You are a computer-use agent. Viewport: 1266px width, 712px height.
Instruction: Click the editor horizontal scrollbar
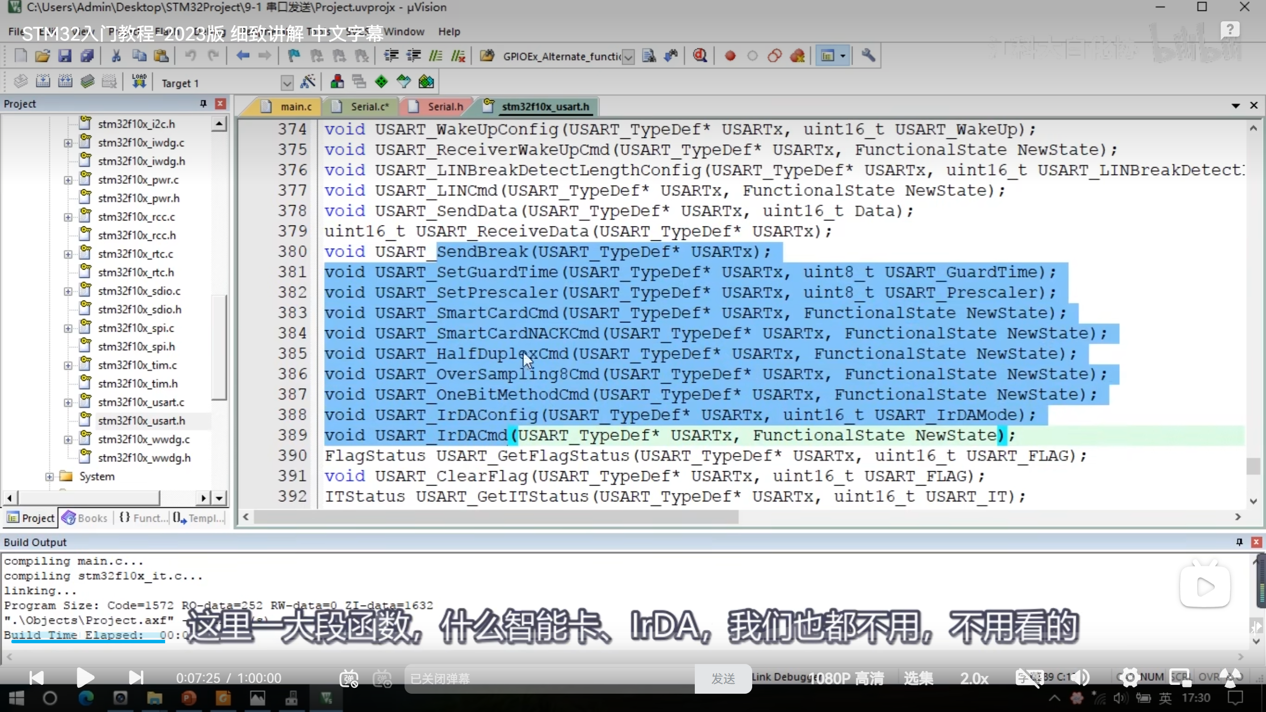[495, 517]
